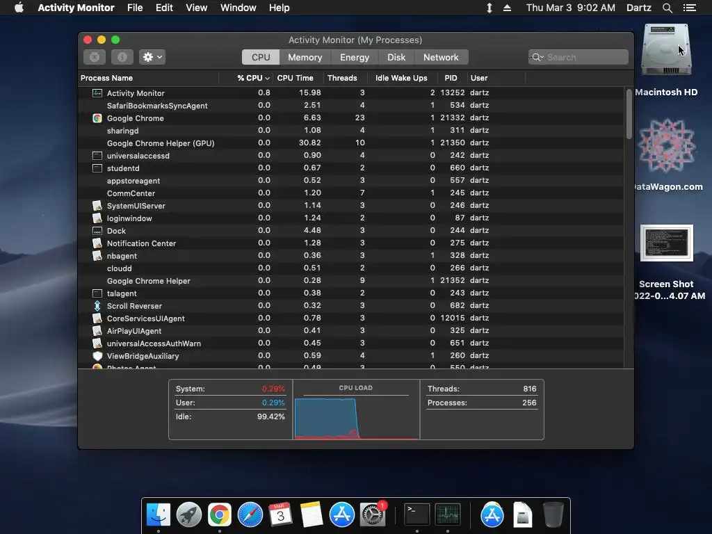This screenshot has height=534, width=712.
Task: Sort by PID column header
Action: pyautogui.click(x=451, y=78)
